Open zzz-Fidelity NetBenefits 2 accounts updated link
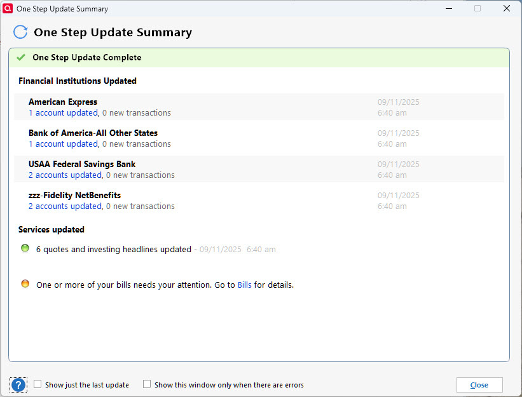 pyautogui.click(x=65, y=206)
